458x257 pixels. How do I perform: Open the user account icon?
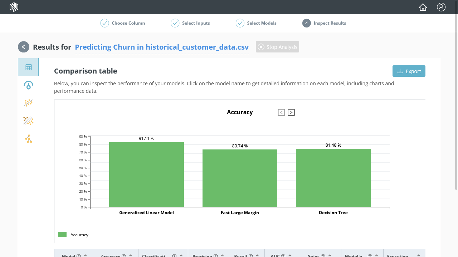pos(441,7)
